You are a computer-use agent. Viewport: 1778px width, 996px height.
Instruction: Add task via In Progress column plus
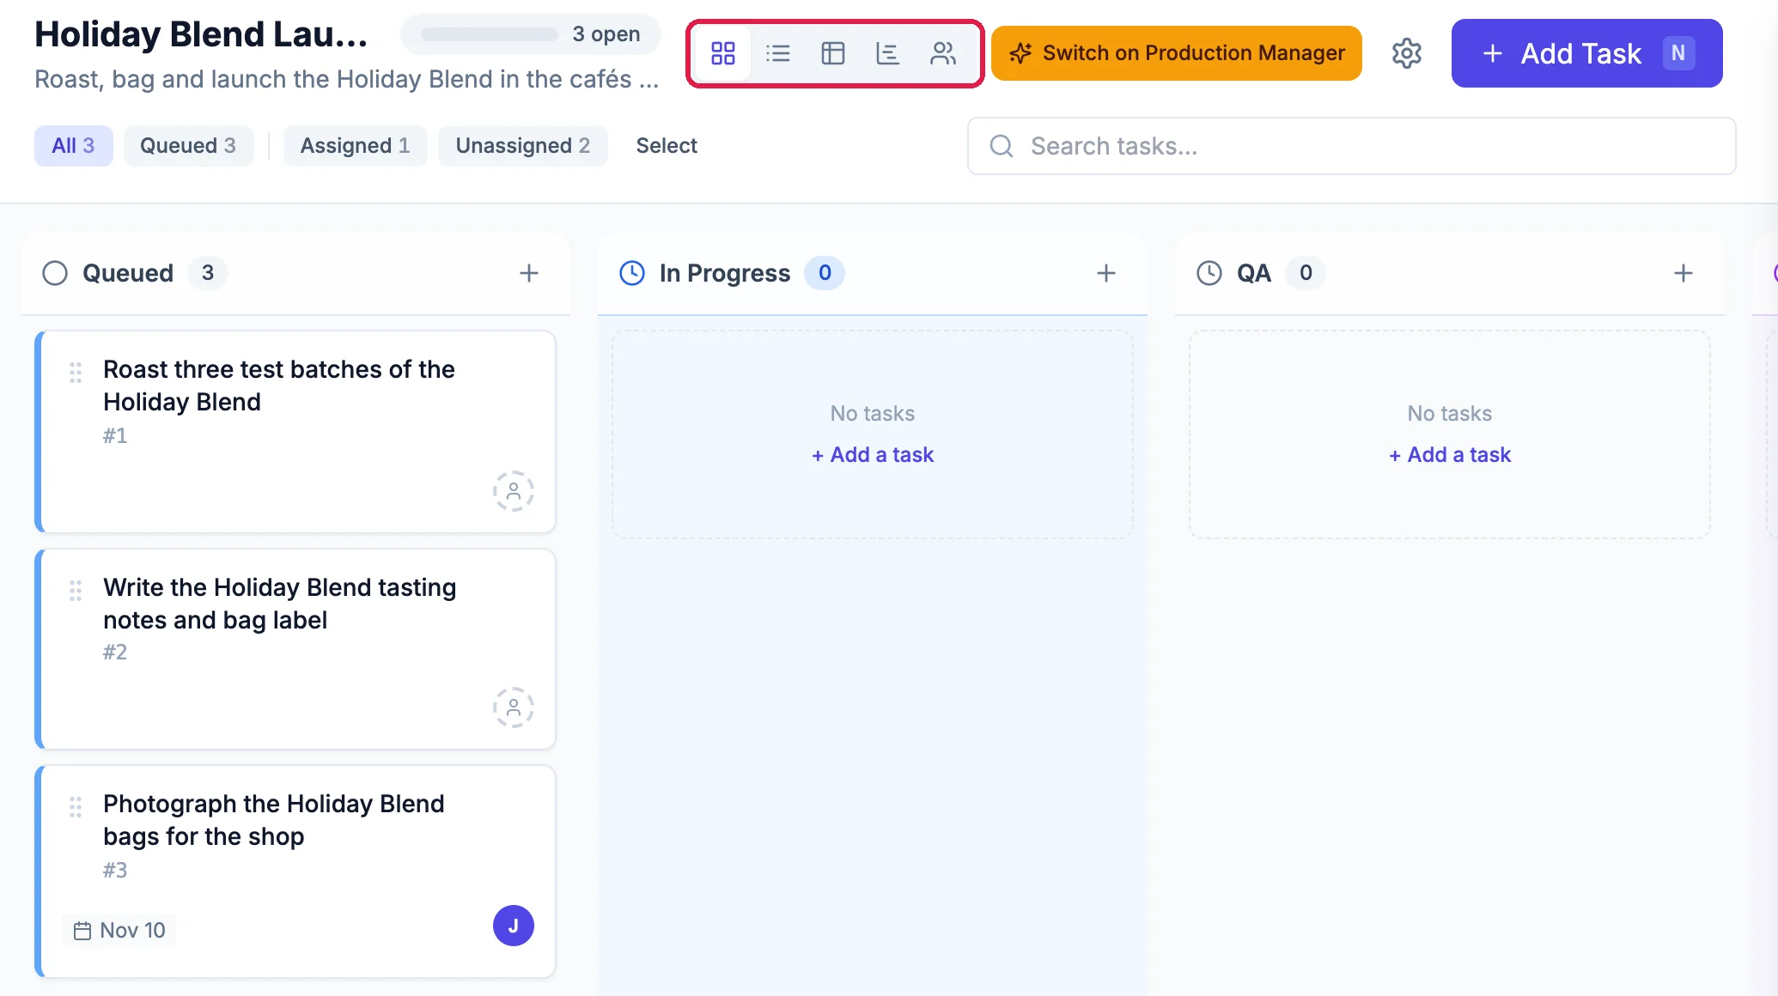pyautogui.click(x=1106, y=273)
